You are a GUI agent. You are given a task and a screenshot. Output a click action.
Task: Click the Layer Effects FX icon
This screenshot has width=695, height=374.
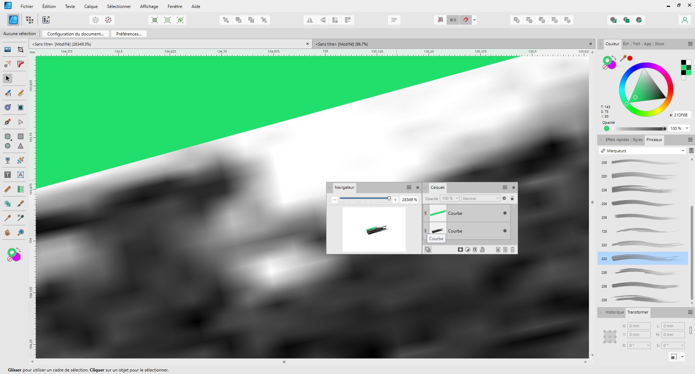[475, 250]
